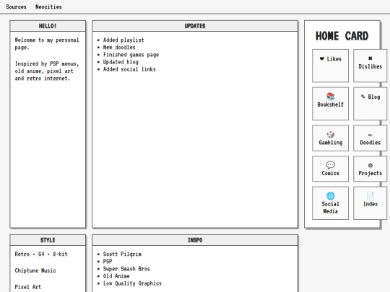The height and width of the screenshot is (292, 390).
Task: Click the 'Inspired by PSP menus' paragraph
Action: [47, 71]
